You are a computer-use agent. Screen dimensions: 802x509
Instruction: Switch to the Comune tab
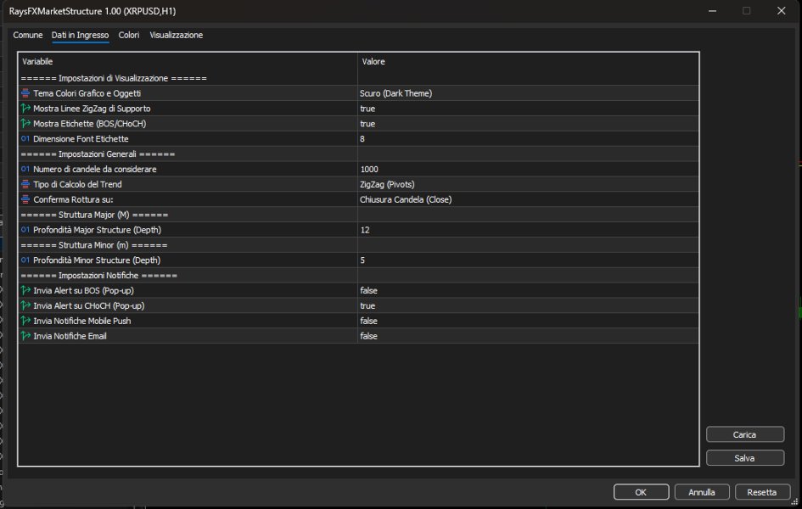tap(28, 35)
